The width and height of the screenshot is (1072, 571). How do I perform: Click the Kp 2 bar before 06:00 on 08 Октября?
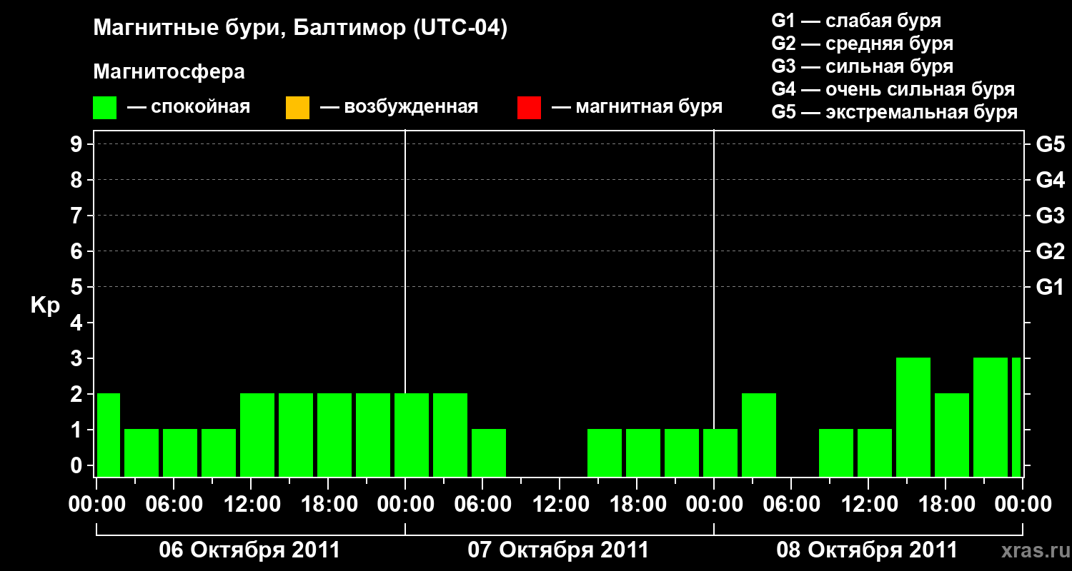[759, 435]
